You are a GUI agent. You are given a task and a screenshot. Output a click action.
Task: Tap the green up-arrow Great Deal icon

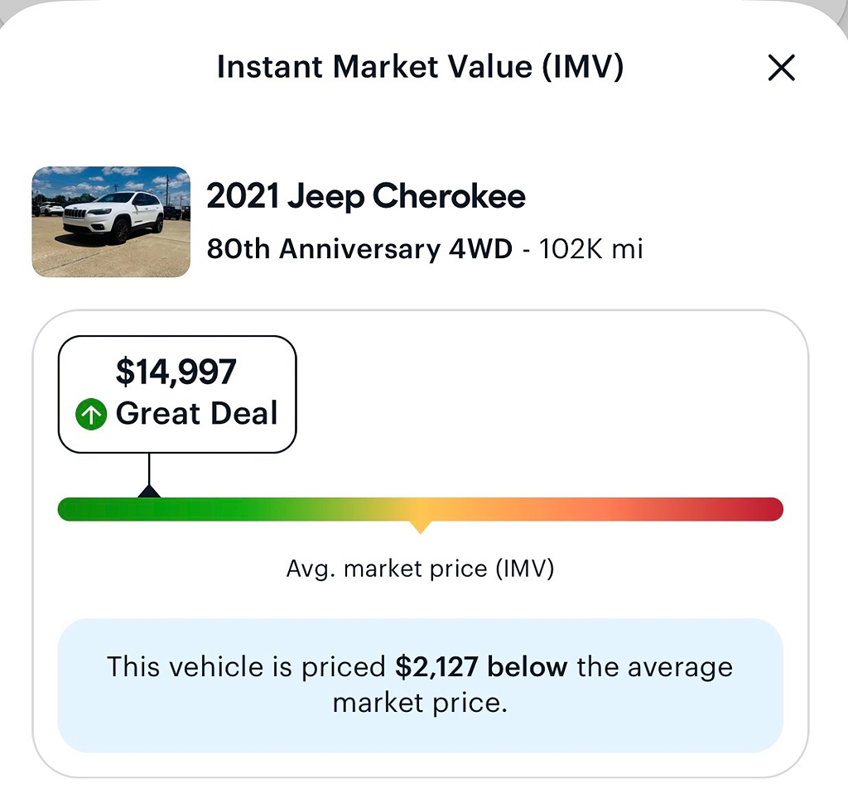tap(91, 414)
